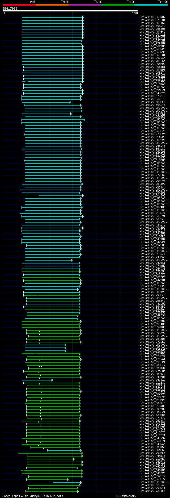Select the UniRef100_B8C5K6 label
Screen dimensions: 170x498
[x=152, y=278]
